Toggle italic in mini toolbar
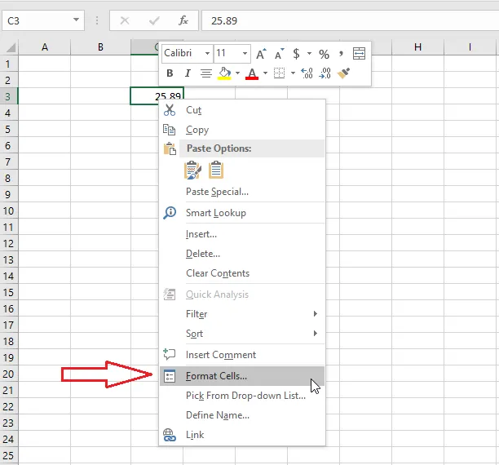 pos(188,73)
